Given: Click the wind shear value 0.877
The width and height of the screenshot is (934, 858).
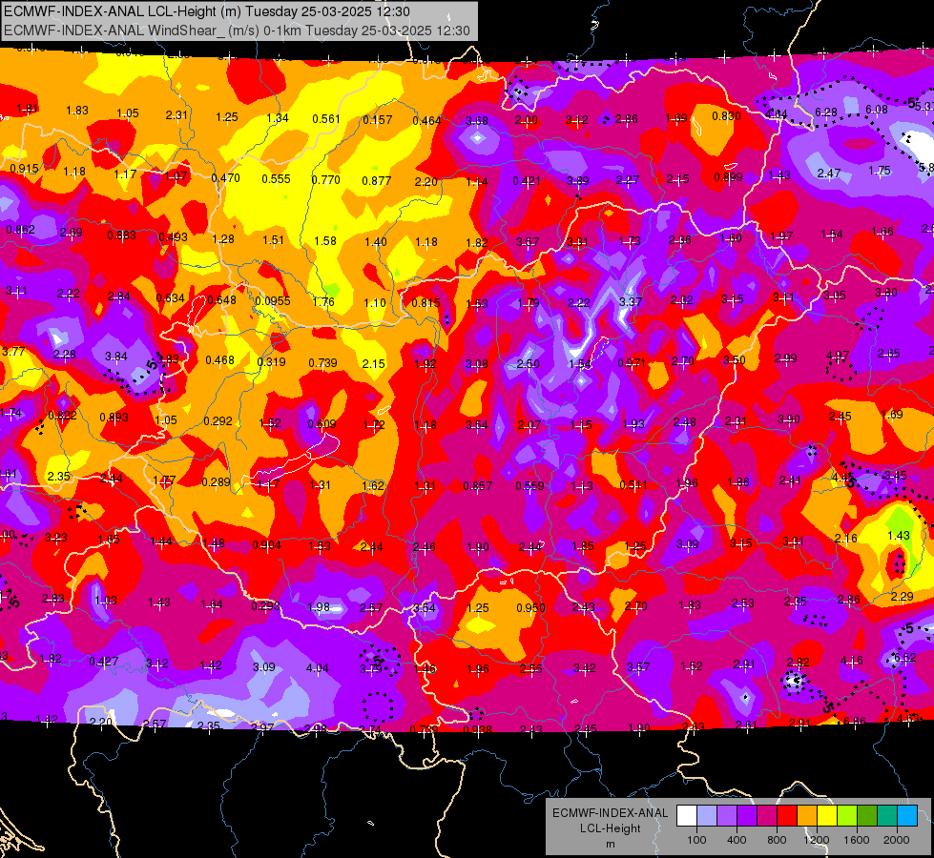Looking at the screenshot, I should [x=377, y=181].
